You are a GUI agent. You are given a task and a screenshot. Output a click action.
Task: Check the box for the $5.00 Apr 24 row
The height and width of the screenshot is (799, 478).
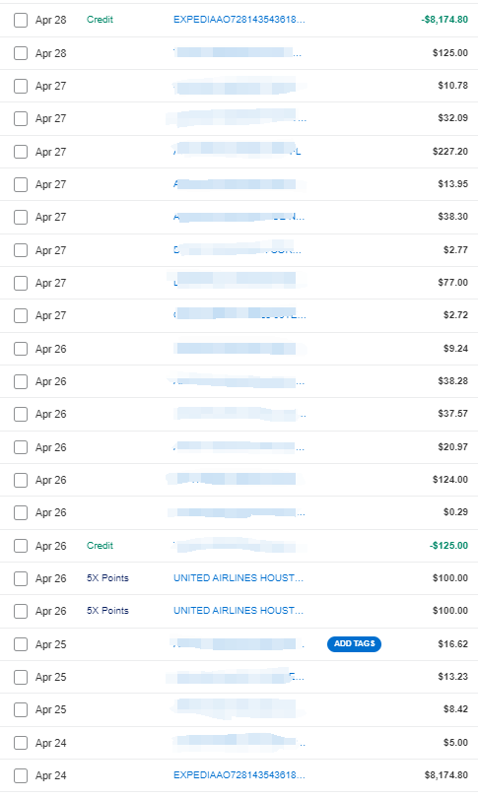click(21, 743)
